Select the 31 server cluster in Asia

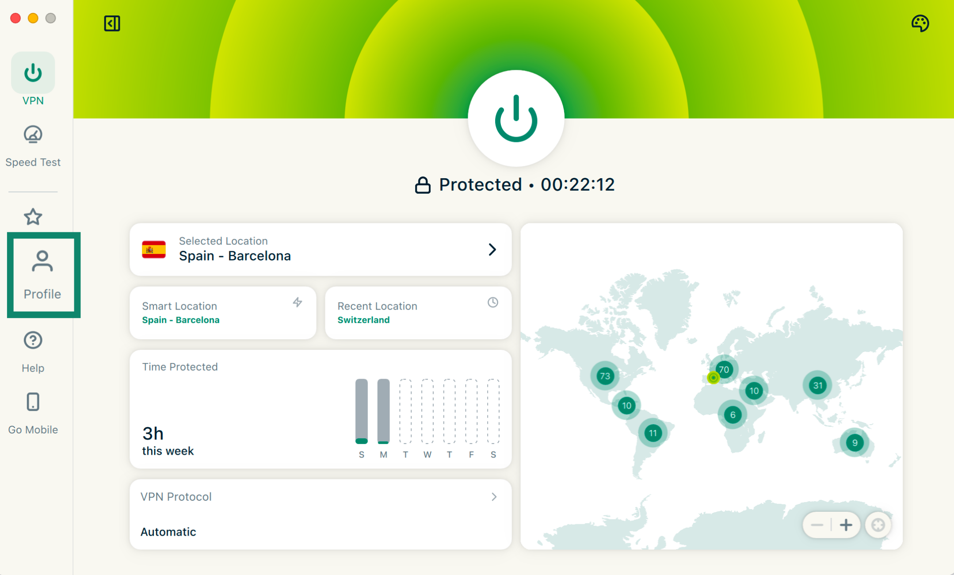[817, 385]
